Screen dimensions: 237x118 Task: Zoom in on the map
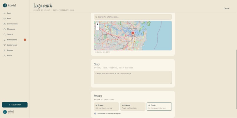point(98,24)
